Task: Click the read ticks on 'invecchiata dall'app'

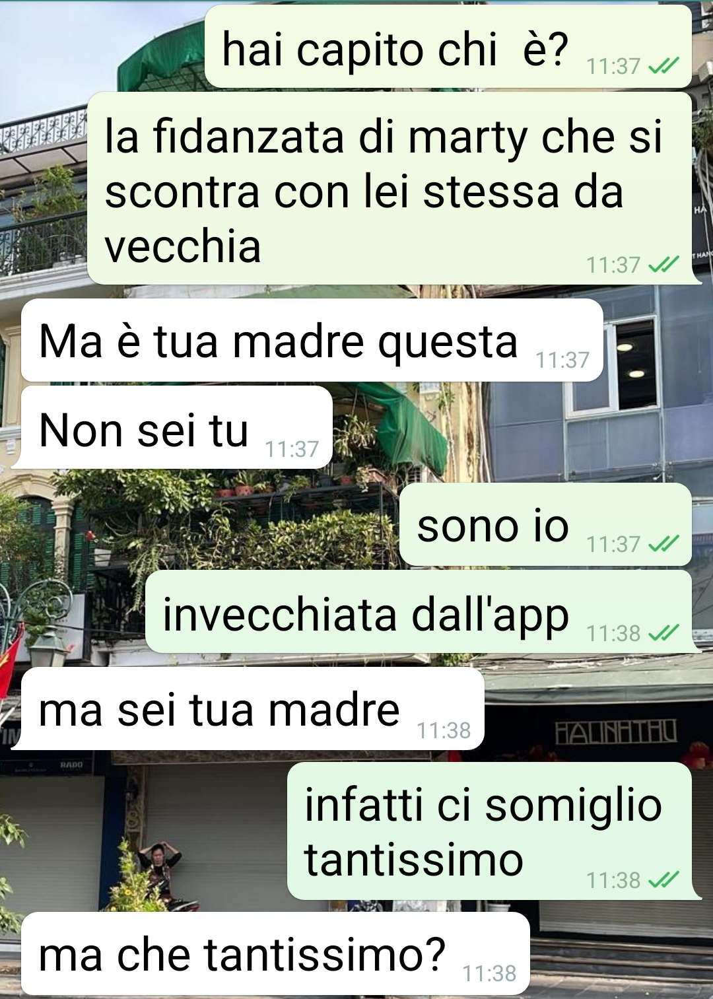Action: pyautogui.click(x=663, y=633)
